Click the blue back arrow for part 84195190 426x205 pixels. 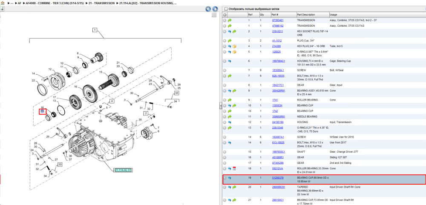[230, 122]
